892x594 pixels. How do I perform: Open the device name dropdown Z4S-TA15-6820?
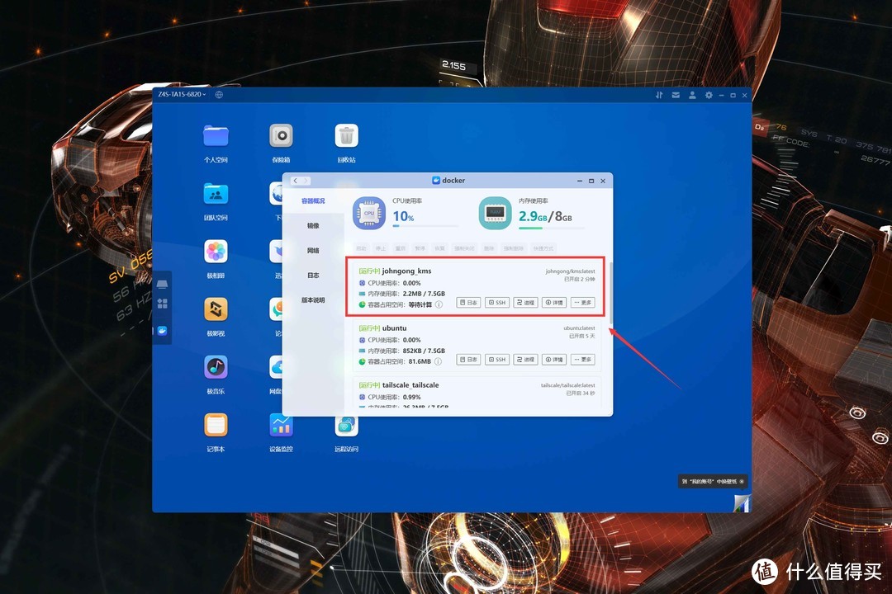[x=183, y=94]
